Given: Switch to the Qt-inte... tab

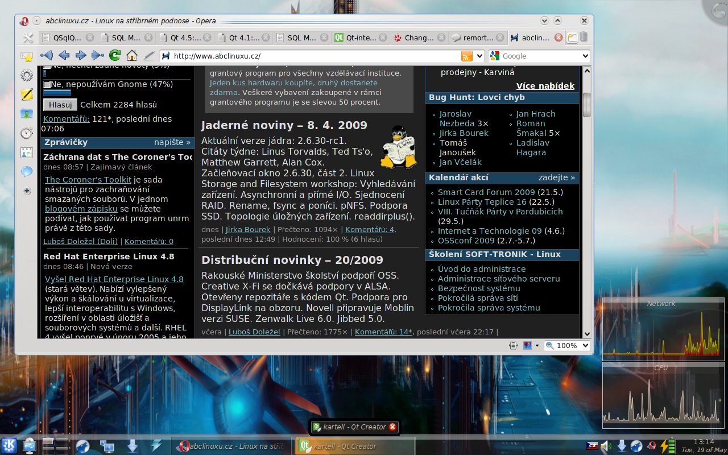Looking at the screenshot, I should [x=361, y=38].
